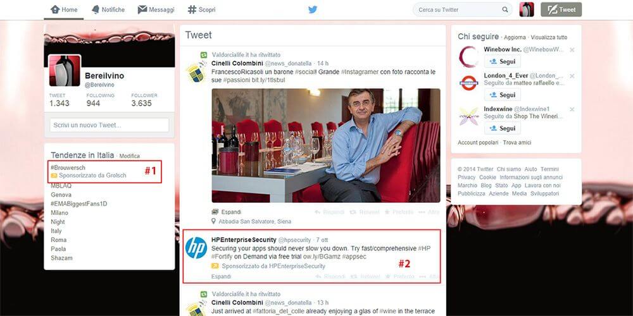Dismiss the London_4_Ever suggestion
This screenshot has height=316, width=633.
tap(572, 76)
